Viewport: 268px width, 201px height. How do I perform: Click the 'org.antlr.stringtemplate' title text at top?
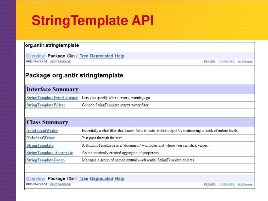pyautogui.click(x=52, y=45)
